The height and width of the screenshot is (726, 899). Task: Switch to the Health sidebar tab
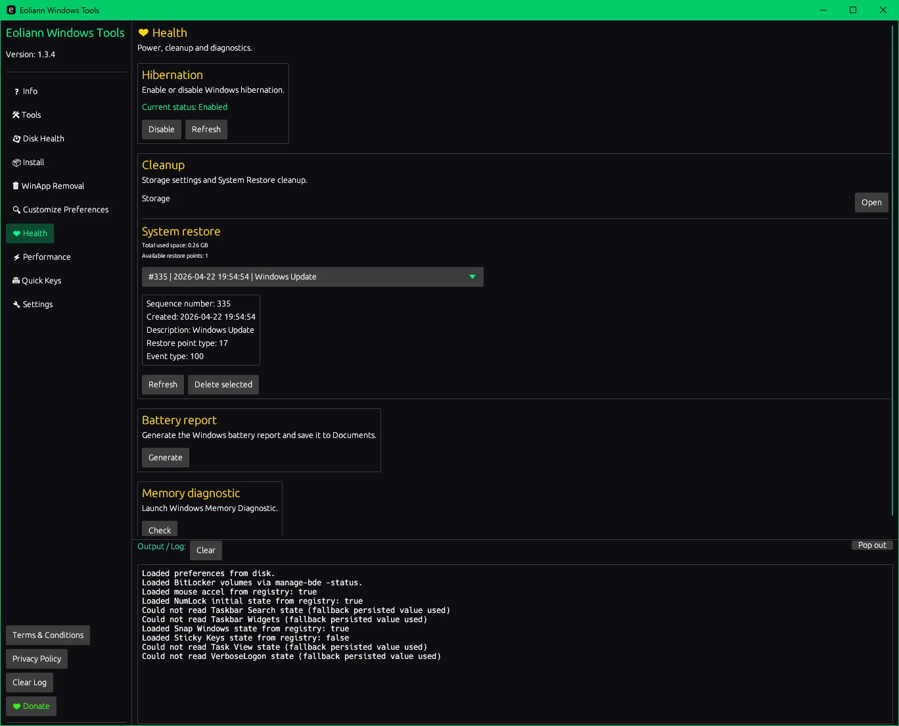pyautogui.click(x=30, y=233)
